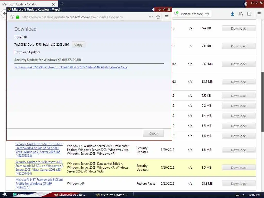
Task: Click Download for the 469 KB row
Action: click(x=238, y=28)
